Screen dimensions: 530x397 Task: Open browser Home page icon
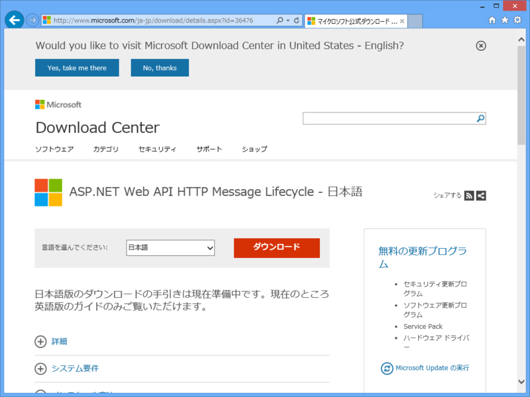492,20
